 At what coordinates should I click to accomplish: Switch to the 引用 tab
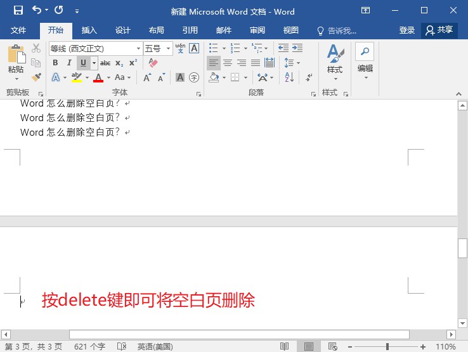(190, 30)
